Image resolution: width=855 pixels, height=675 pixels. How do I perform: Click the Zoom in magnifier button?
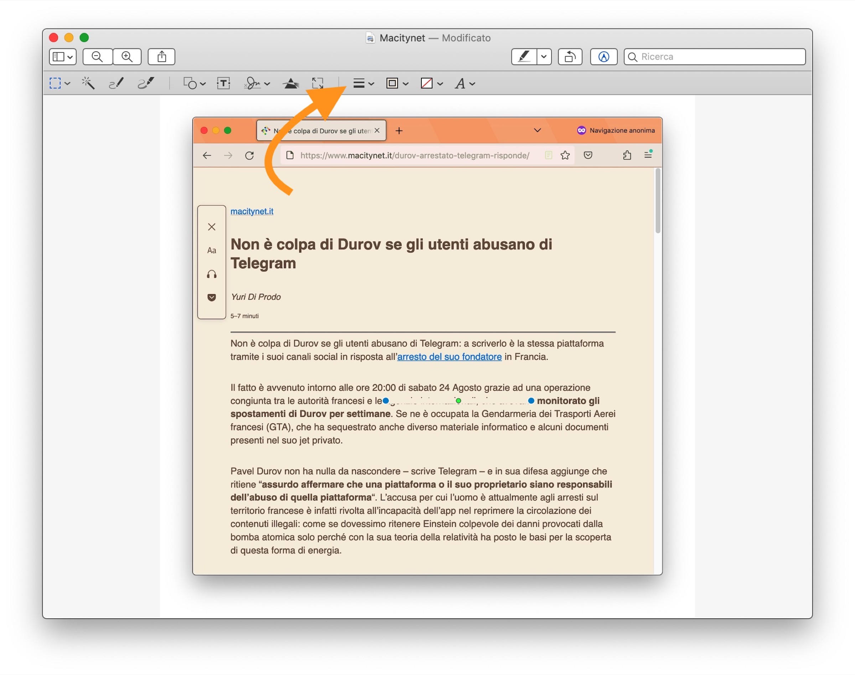coord(127,56)
